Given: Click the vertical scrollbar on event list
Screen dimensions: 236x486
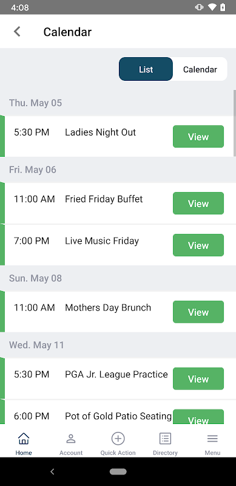Looking at the screenshot, I should 234,123.
